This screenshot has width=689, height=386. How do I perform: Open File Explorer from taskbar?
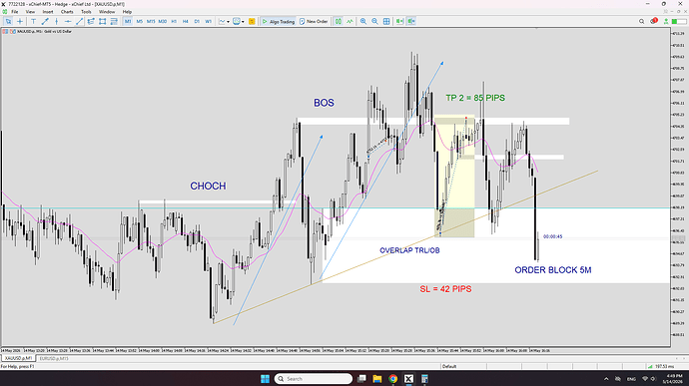pyautogui.click(x=377, y=379)
